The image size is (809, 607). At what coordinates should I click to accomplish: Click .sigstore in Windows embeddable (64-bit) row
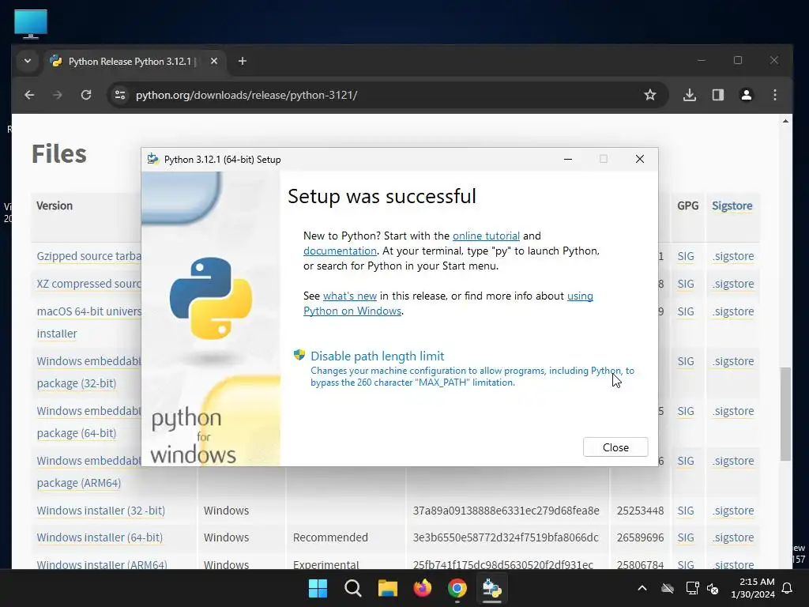(x=733, y=411)
